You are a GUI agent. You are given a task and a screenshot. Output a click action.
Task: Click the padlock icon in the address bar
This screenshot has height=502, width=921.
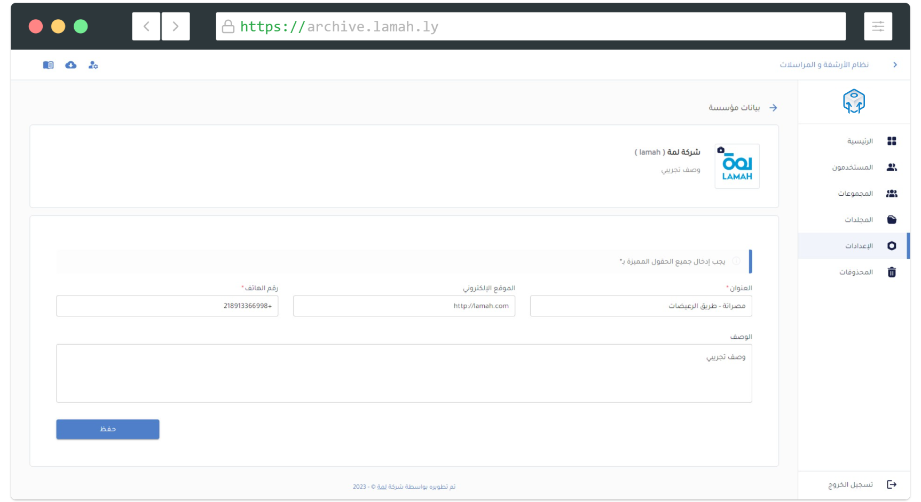point(228,26)
